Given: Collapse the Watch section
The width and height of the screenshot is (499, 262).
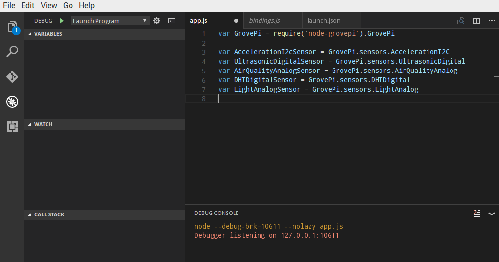Looking at the screenshot, I should (43, 124).
